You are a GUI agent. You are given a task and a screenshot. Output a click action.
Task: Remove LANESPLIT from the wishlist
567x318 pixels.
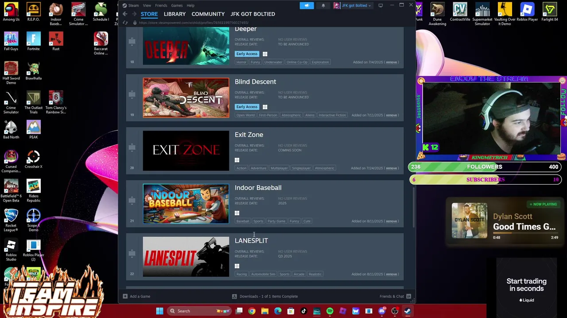pos(391,274)
